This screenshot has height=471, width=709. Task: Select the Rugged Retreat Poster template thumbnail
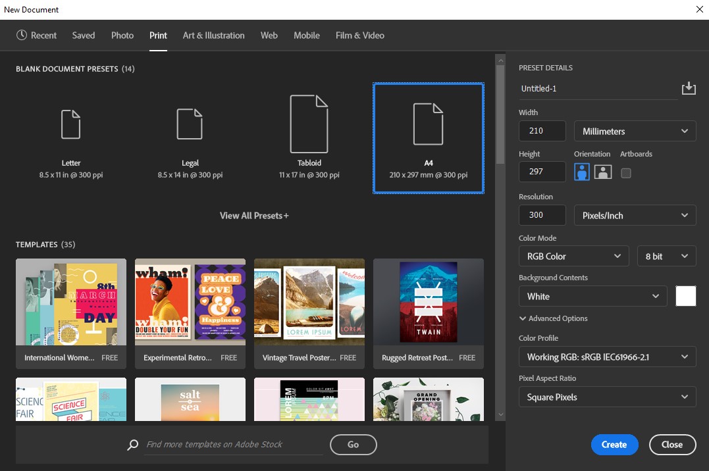428,303
